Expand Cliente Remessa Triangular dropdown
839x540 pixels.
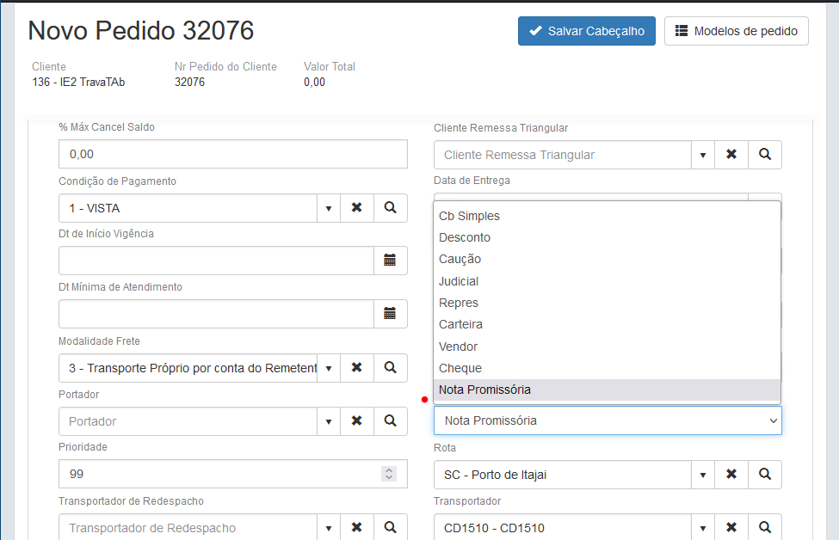(x=703, y=155)
